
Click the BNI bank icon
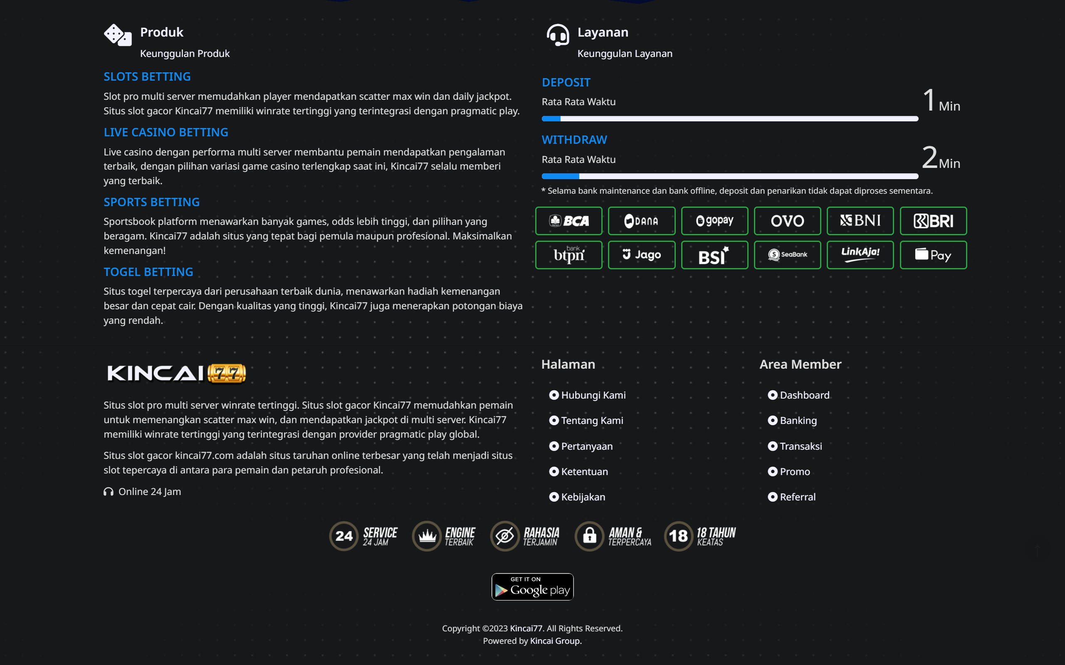tap(860, 221)
